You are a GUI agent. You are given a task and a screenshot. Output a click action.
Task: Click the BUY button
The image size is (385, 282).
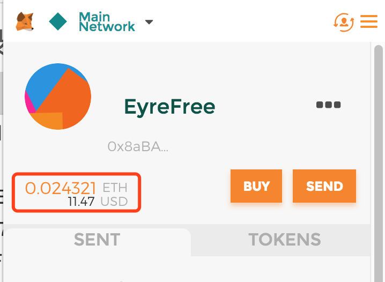tap(256, 186)
